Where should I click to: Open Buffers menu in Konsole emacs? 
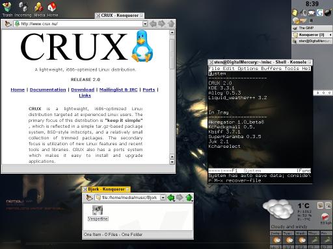[x=271, y=69]
